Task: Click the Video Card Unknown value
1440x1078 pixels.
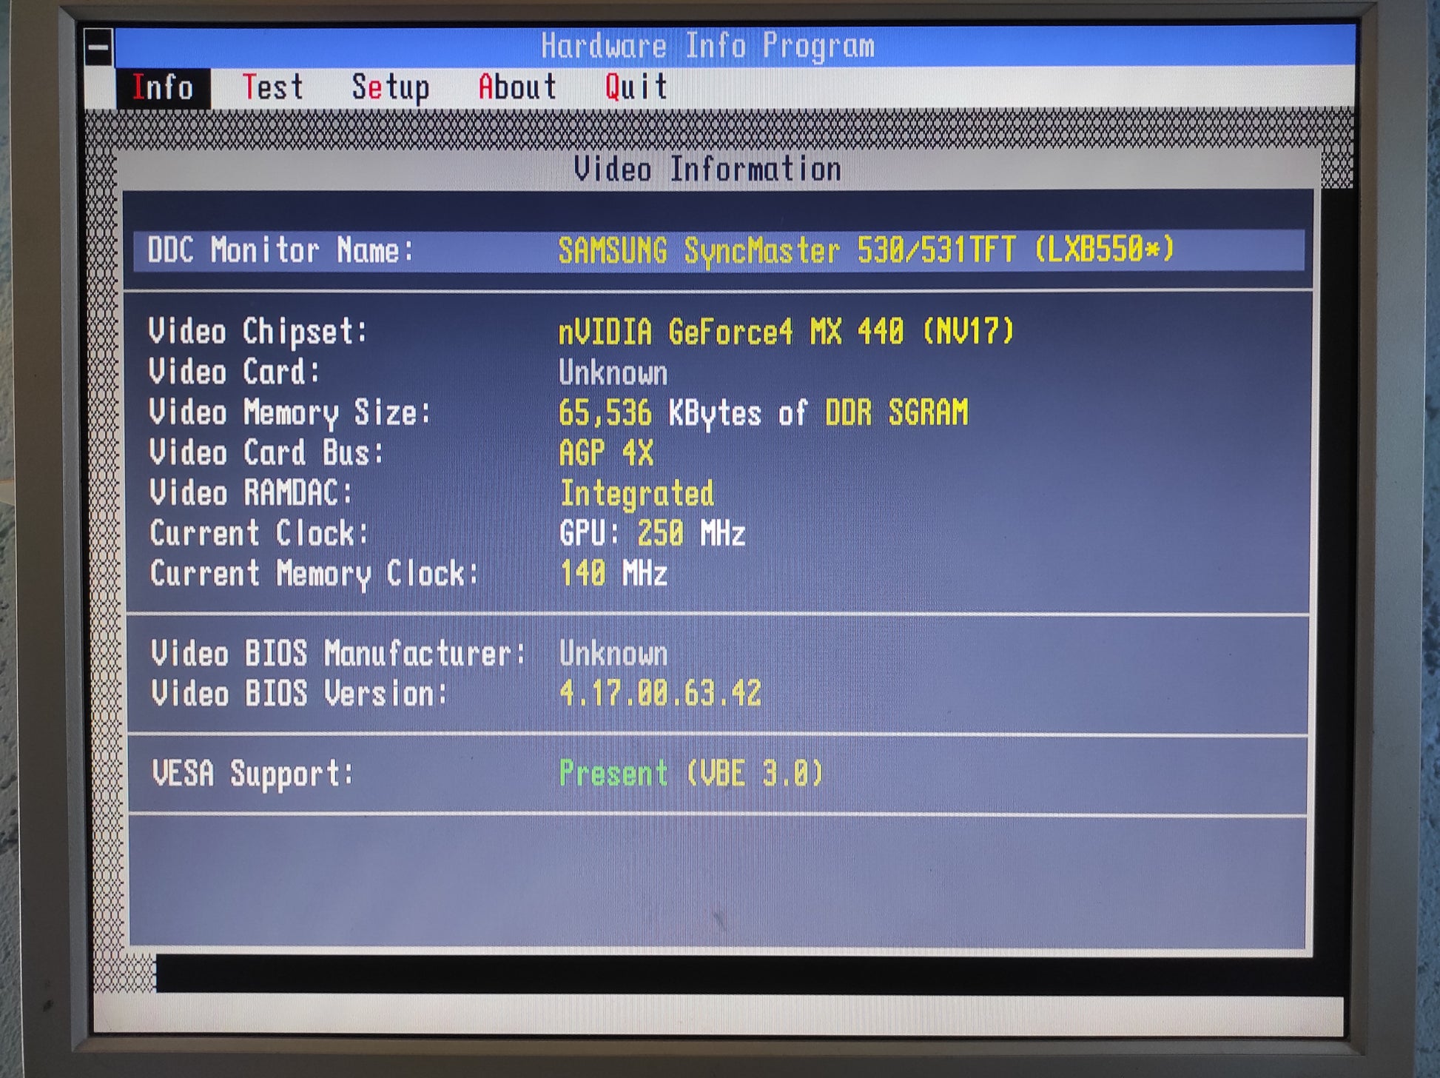Action: tap(613, 373)
